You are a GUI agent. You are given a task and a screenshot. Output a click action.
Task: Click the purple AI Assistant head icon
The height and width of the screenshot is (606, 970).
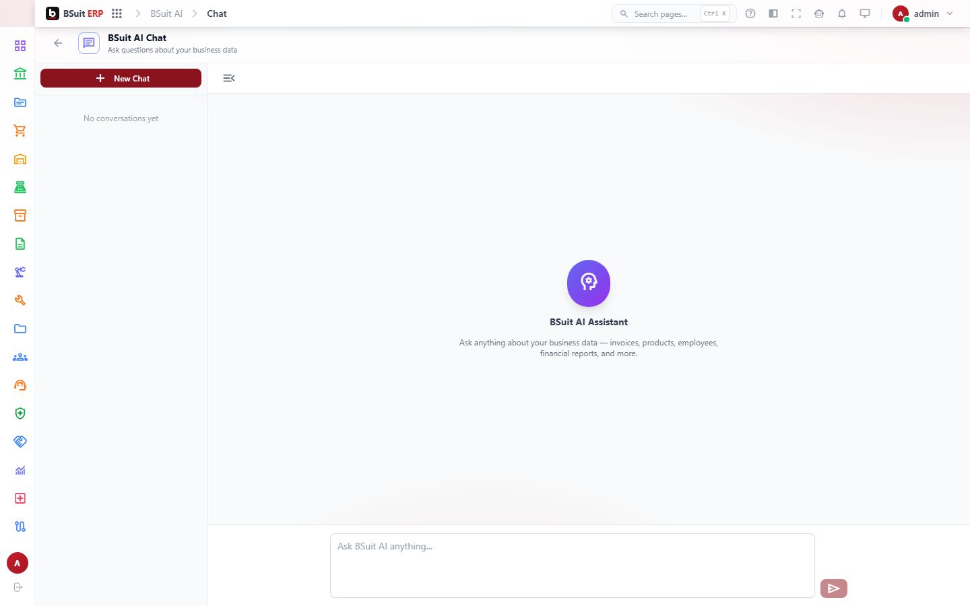point(589,283)
